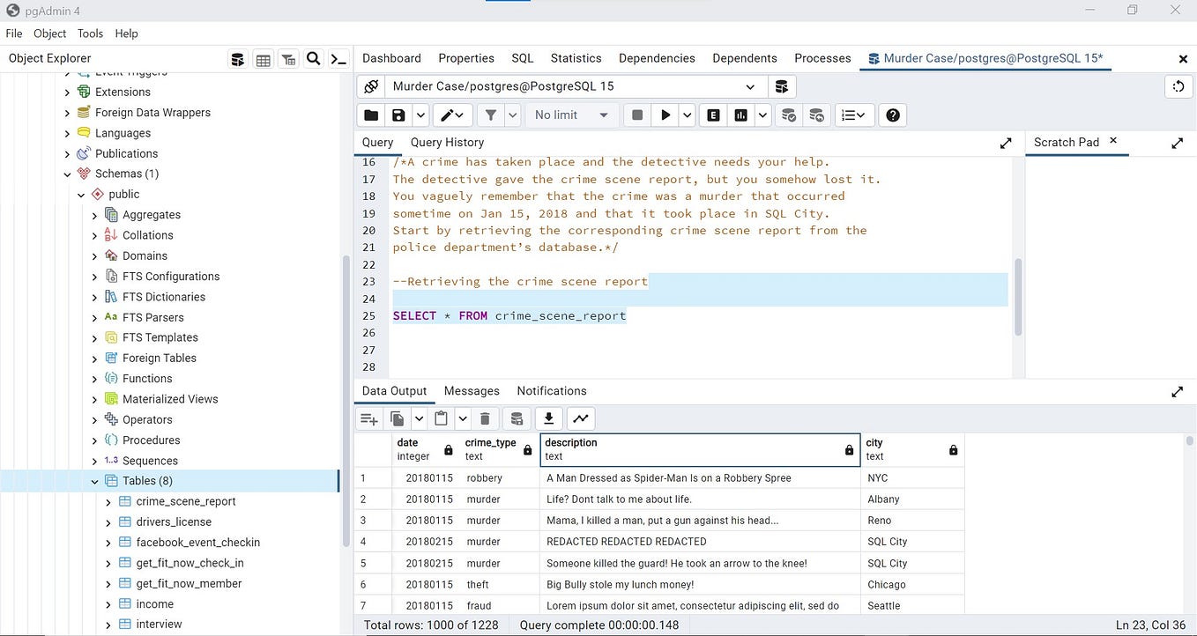
Task: Open the Tools menu
Action: pyautogui.click(x=90, y=33)
